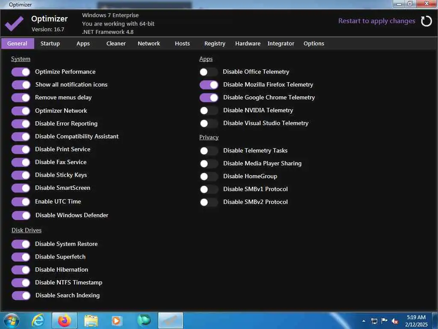Toggle Optimize Performance switch
438x329 pixels.
tap(21, 72)
